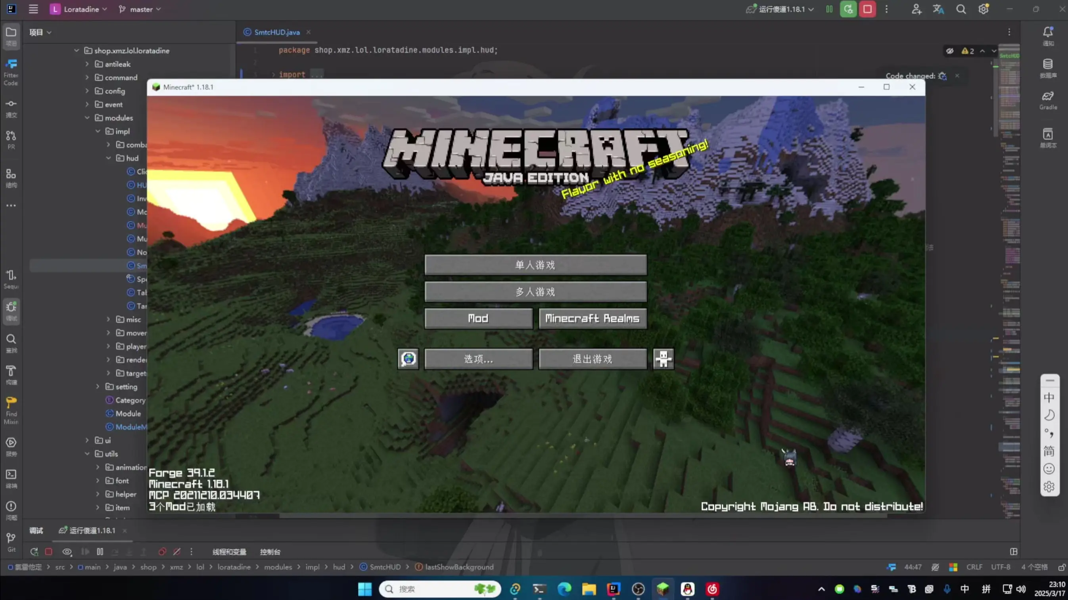Screen dimensions: 1068x600
Task: Toggle the Debug tool window in the sidebar
Action: [11, 311]
